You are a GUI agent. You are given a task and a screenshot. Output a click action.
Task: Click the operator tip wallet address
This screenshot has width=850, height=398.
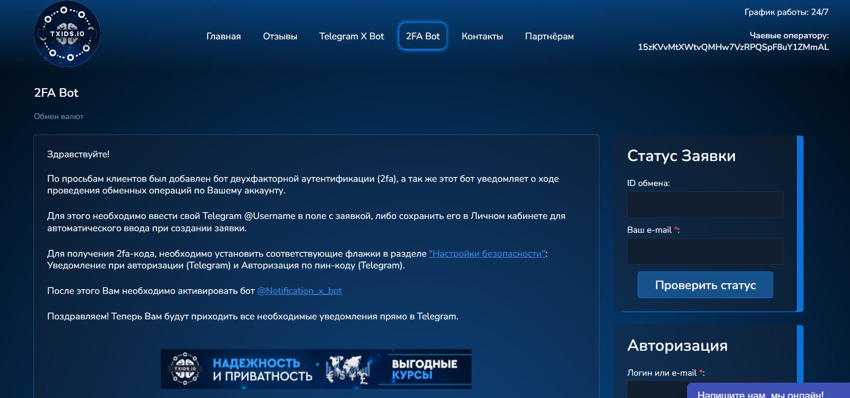coord(733,47)
